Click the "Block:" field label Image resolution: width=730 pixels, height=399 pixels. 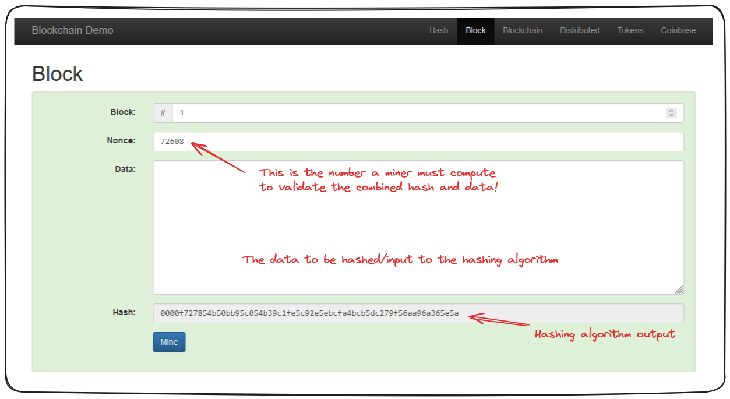(x=123, y=112)
